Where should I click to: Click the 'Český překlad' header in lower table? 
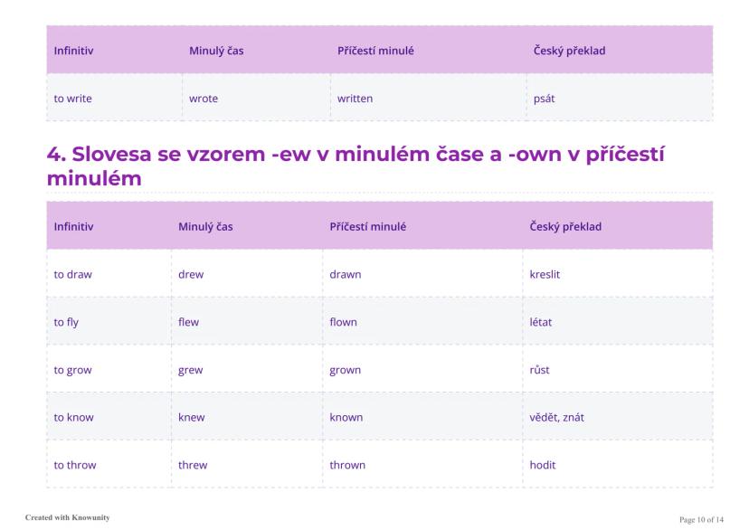pyautogui.click(x=565, y=226)
